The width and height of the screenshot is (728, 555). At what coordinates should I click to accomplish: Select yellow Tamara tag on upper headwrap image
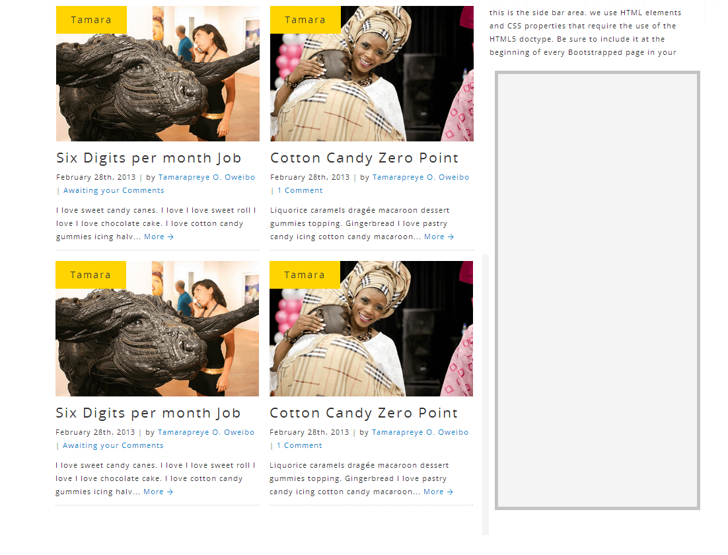(305, 20)
